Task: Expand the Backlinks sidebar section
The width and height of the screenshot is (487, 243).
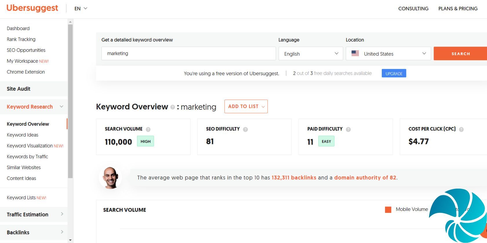Action: tap(62, 232)
